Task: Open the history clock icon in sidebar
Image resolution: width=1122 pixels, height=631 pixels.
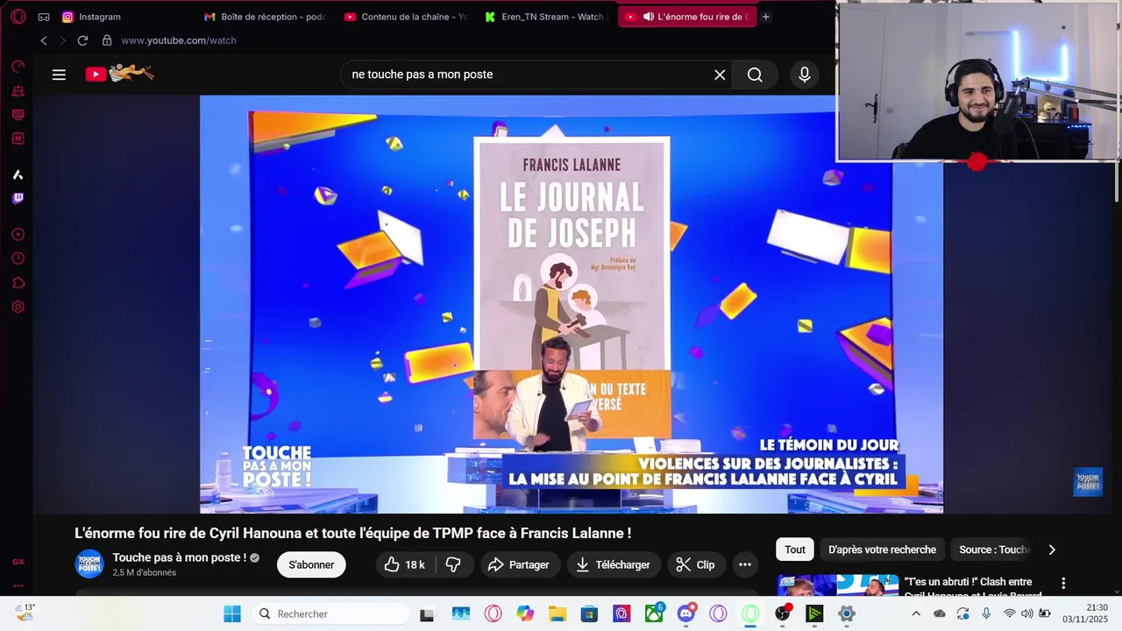Action: (x=18, y=259)
